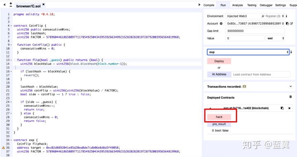The height and width of the screenshot is (157, 297).
Task: Click the hack function button
Action: coord(219,117)
